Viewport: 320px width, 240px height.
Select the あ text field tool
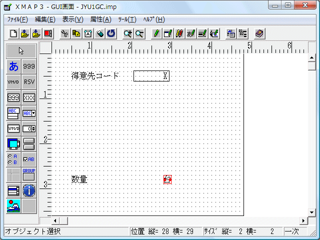[13, 66]
